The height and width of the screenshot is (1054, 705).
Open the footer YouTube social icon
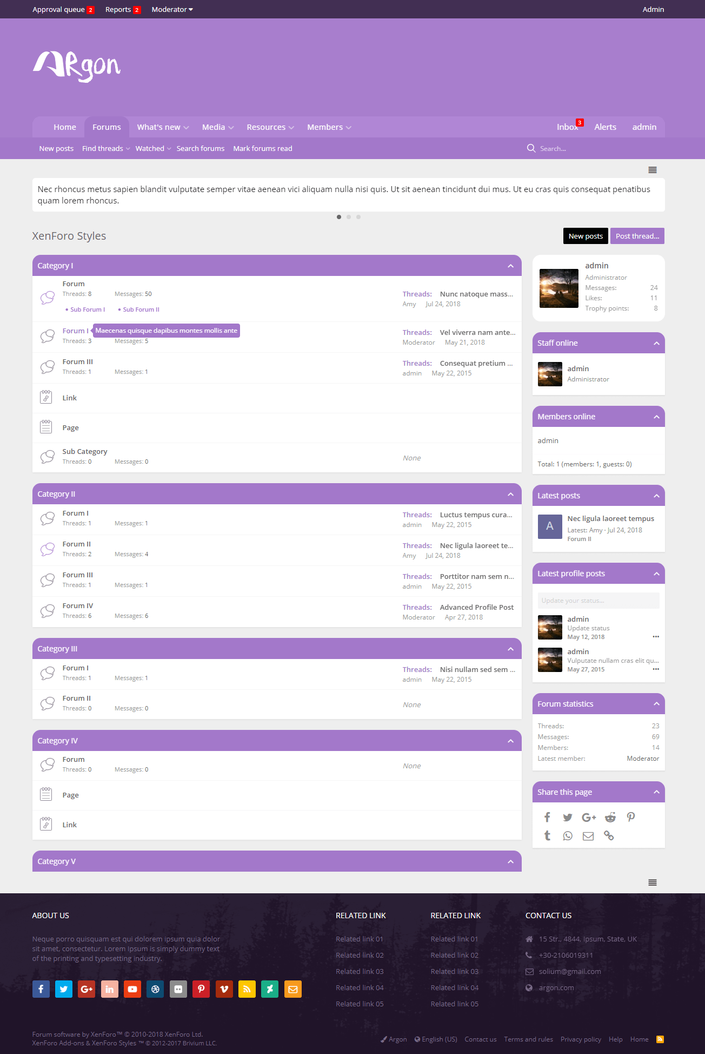pyautogui.click(x=132, y=989)
